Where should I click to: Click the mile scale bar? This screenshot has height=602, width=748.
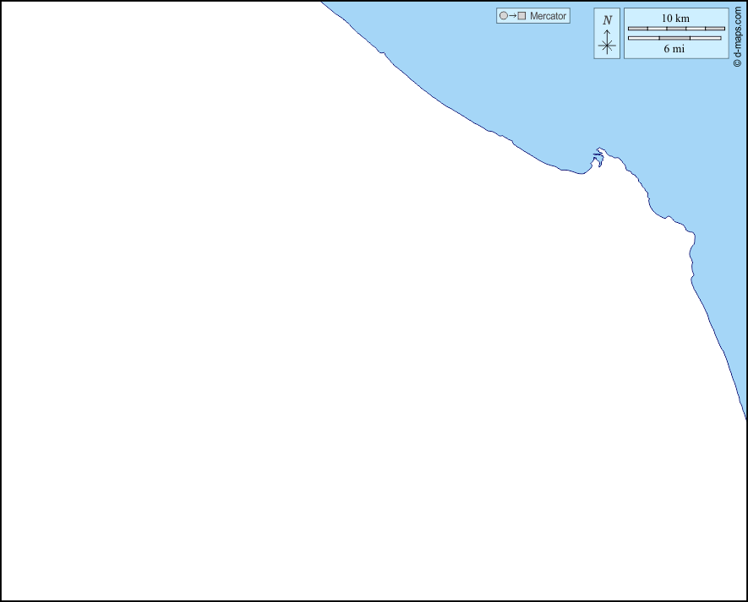[x=674, y=38]
